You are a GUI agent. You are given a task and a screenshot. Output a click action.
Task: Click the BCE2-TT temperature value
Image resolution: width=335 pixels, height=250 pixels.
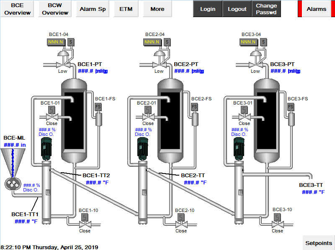[195, 183]
